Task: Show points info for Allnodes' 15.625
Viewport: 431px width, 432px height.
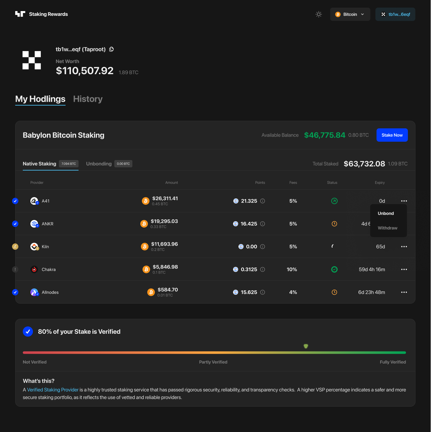Action: point(263,292)
